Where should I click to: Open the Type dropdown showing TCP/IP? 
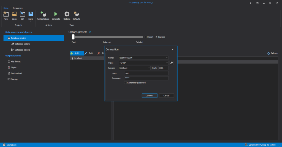167,63
